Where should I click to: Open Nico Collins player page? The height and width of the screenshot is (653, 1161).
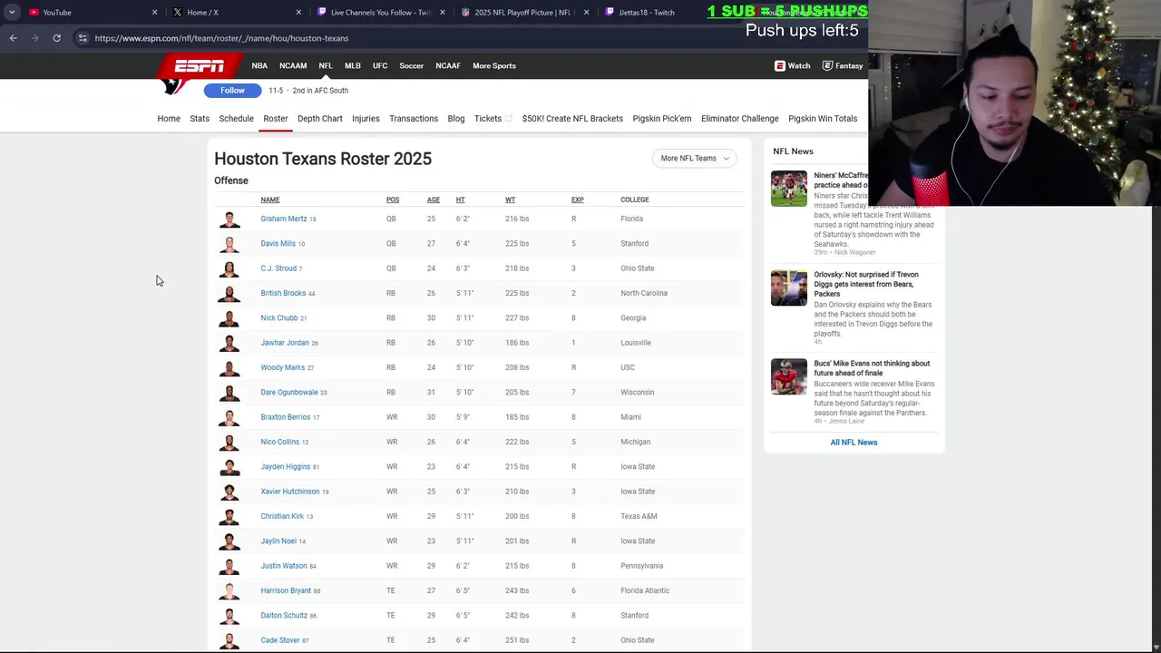point(279,442)
